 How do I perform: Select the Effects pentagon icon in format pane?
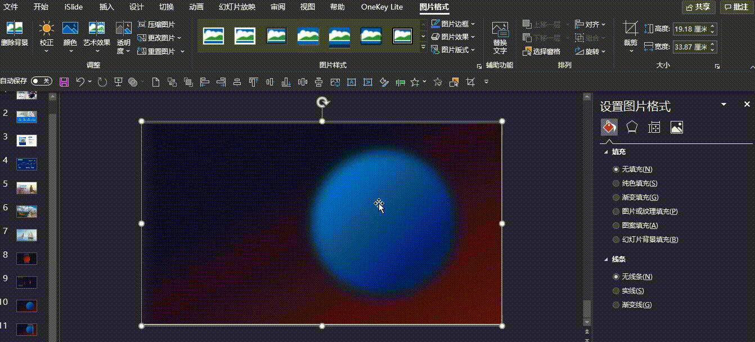point(632,128)
